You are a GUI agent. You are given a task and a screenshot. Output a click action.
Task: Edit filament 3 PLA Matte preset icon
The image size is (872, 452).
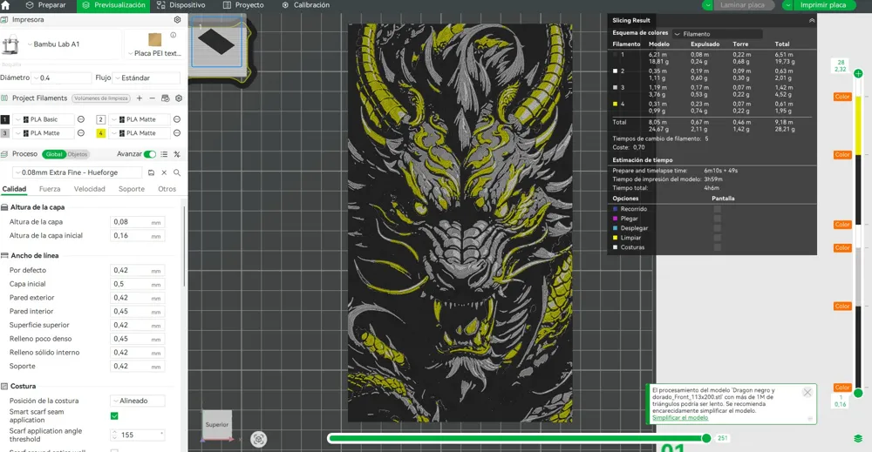(x=81, y=133)
